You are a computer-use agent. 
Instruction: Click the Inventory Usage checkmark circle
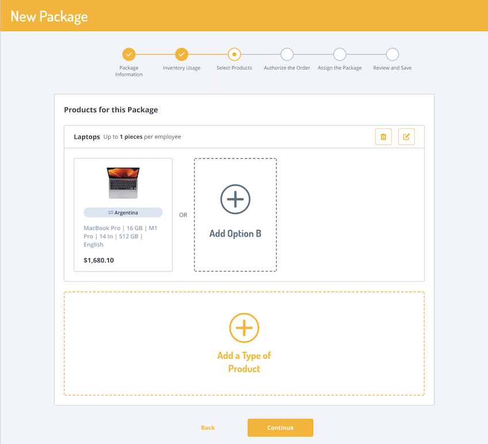[181, 55]
